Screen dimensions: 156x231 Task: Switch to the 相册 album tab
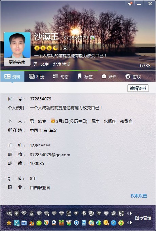pos(36,77)
